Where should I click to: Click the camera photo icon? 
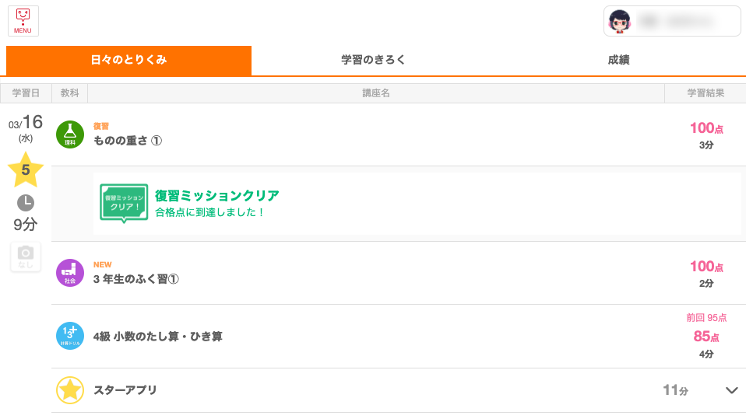[26, 257]
